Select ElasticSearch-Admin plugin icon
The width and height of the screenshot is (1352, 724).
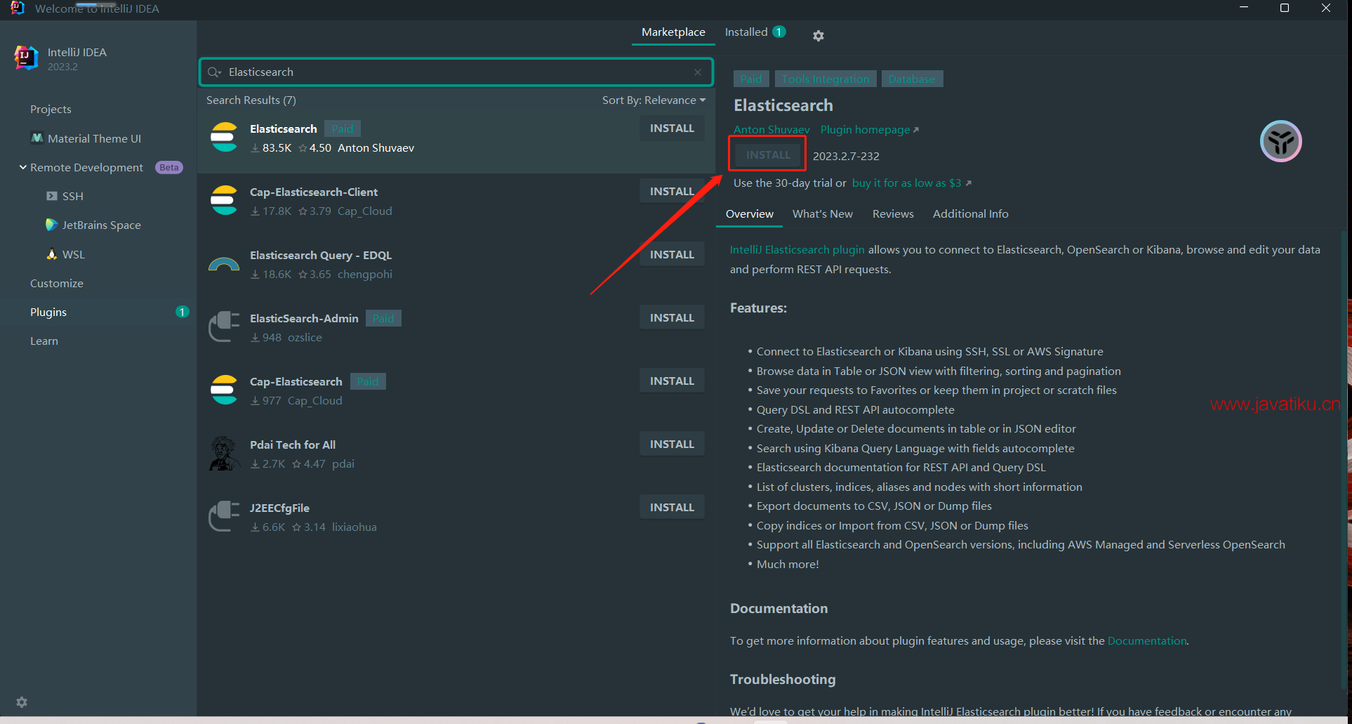pos(225,327)
